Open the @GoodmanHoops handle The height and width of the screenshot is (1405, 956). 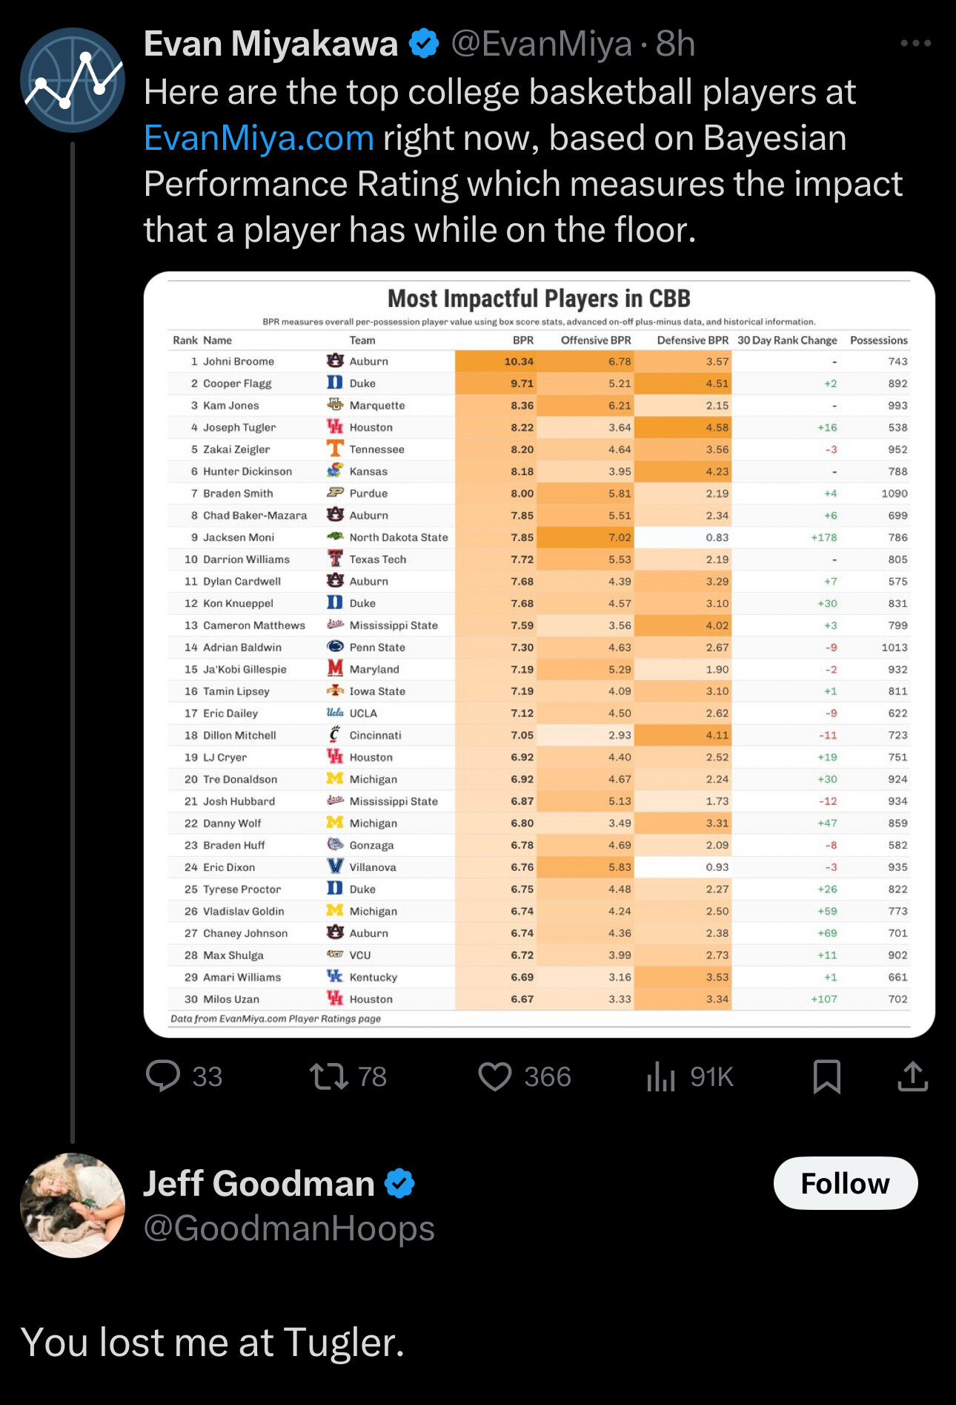(x=289, y=1228)
